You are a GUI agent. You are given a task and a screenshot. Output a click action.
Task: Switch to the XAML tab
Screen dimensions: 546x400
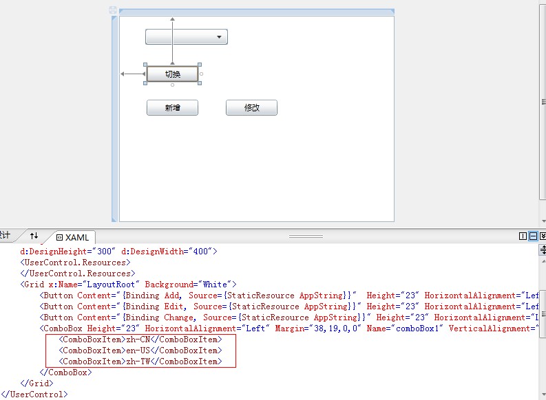(73, 237)
